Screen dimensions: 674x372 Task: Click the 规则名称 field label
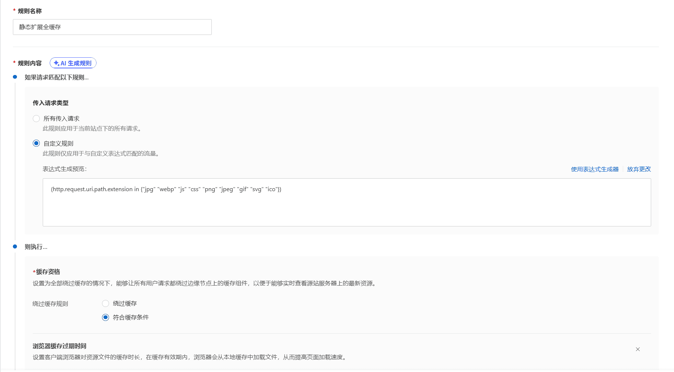(29, 11)
